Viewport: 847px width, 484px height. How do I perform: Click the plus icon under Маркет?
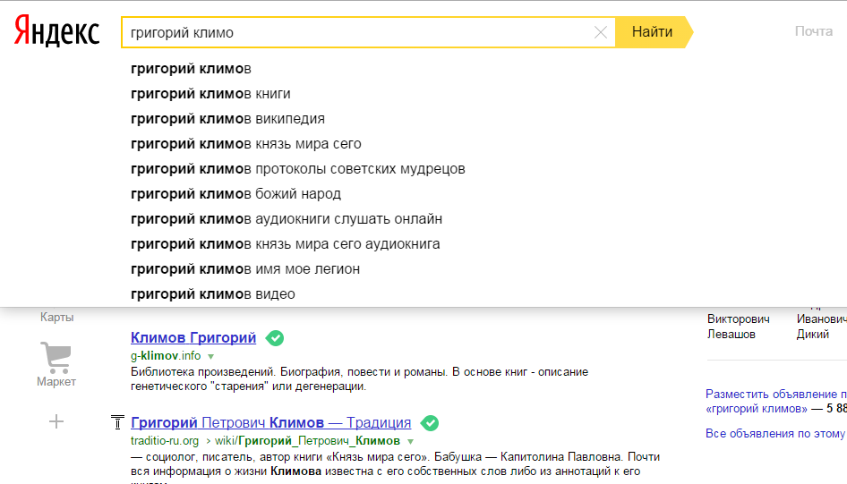point(56,421)
